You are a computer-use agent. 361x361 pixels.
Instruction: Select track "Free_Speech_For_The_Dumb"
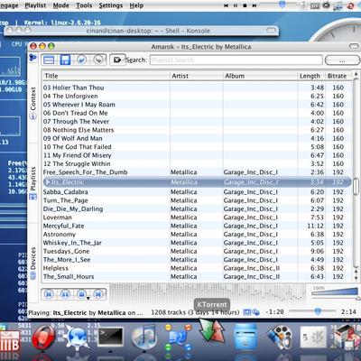(x=197, y=172)
